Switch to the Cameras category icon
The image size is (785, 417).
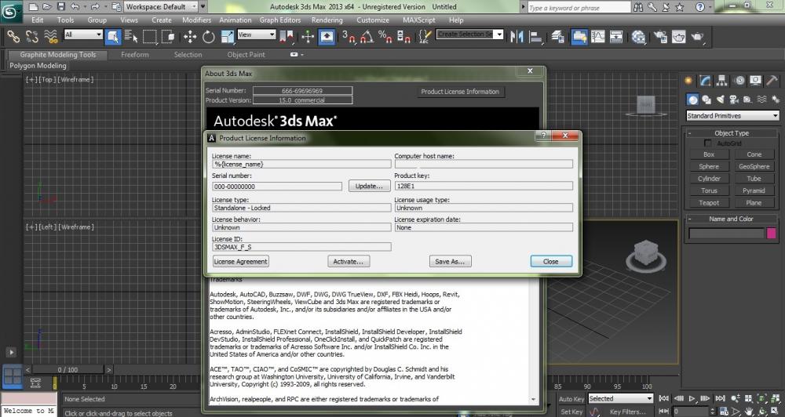(734, 100)
